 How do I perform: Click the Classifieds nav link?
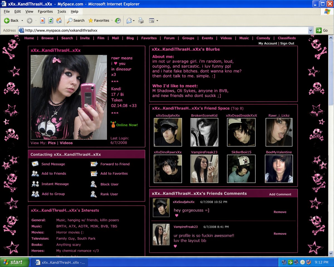pos(287,38)
